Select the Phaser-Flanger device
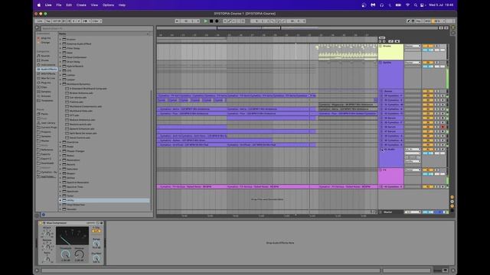Viewport: 490px width, 275px height. 76,151
